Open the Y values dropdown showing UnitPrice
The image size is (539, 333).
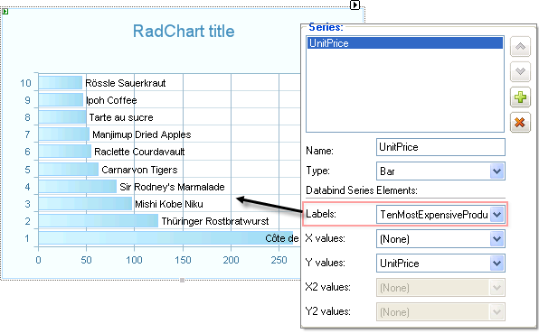click(440, 263)
